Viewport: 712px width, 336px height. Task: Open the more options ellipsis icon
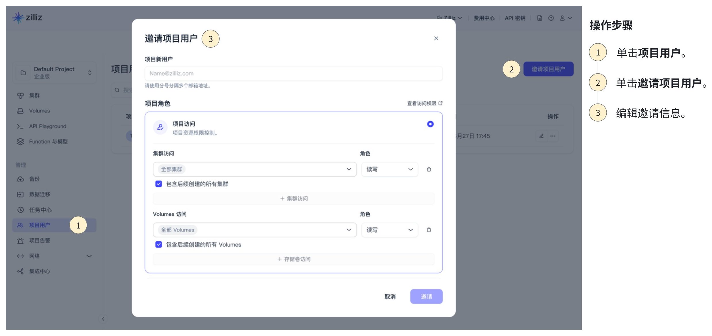click(x=553, y=136)
